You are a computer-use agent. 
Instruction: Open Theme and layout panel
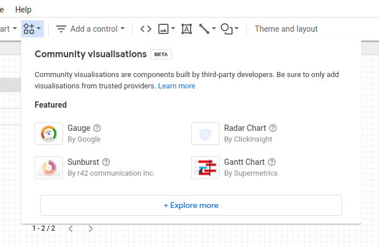click(286, 29)
